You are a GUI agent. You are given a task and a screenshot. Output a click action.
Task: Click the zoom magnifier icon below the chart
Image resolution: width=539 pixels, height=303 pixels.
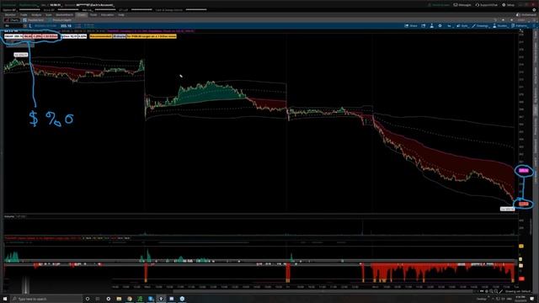coord(491,291)
